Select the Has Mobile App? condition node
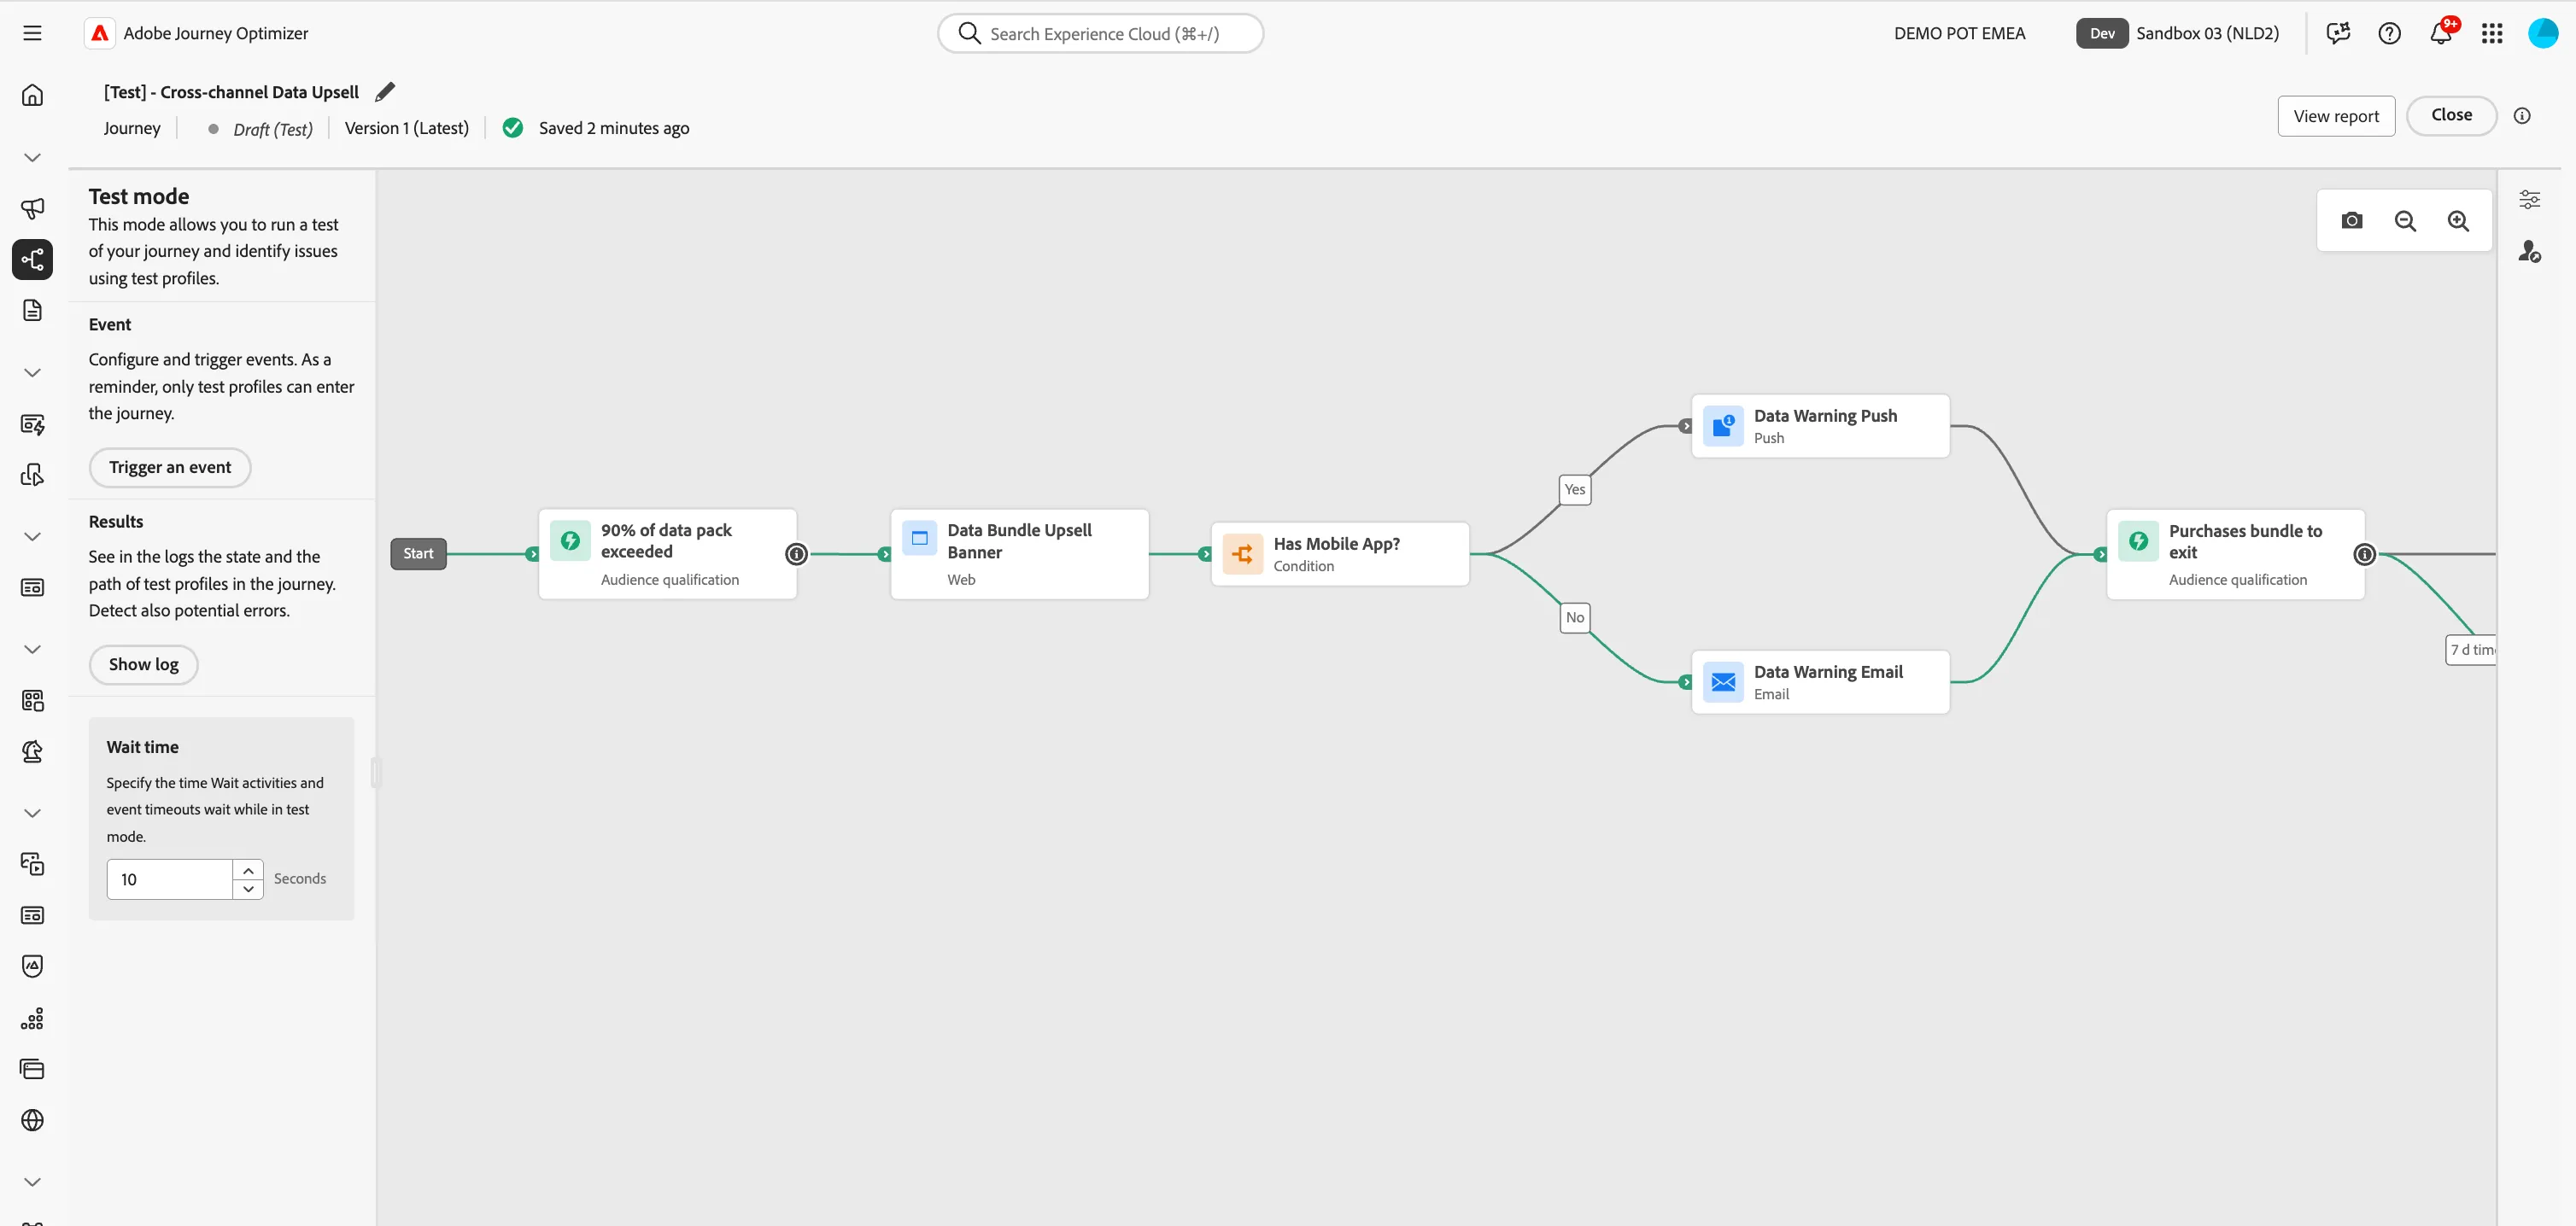 coord(1340,555)
